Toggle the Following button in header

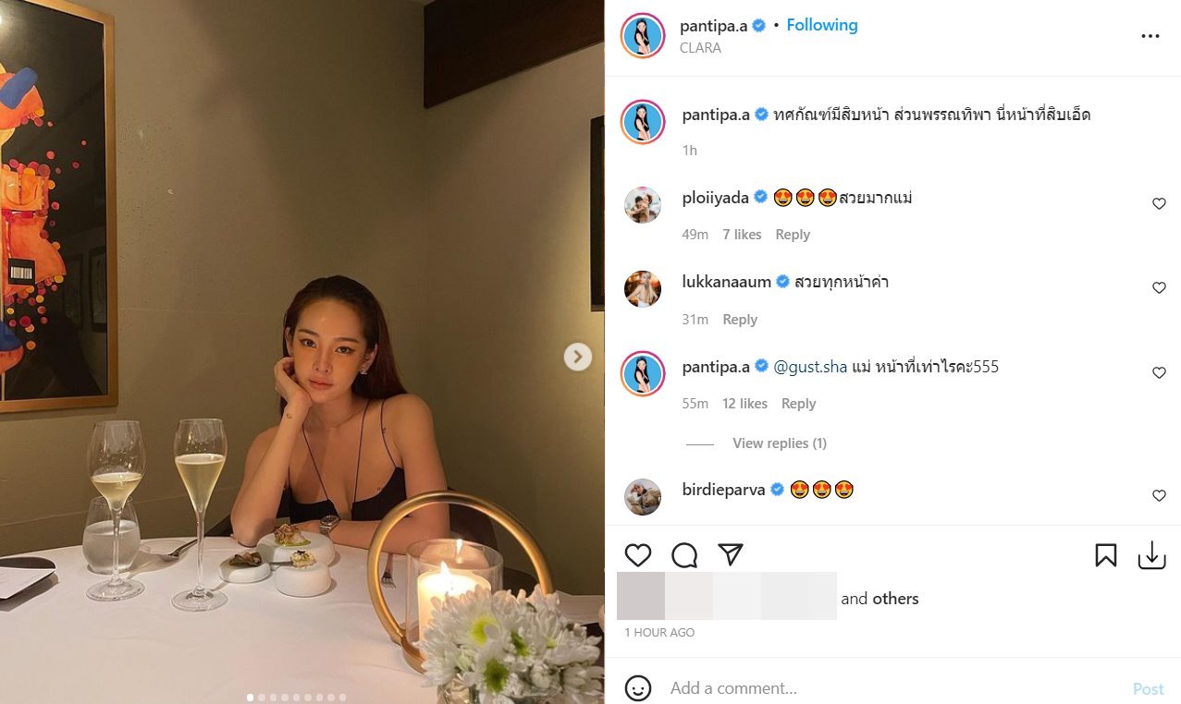[822, 25]
